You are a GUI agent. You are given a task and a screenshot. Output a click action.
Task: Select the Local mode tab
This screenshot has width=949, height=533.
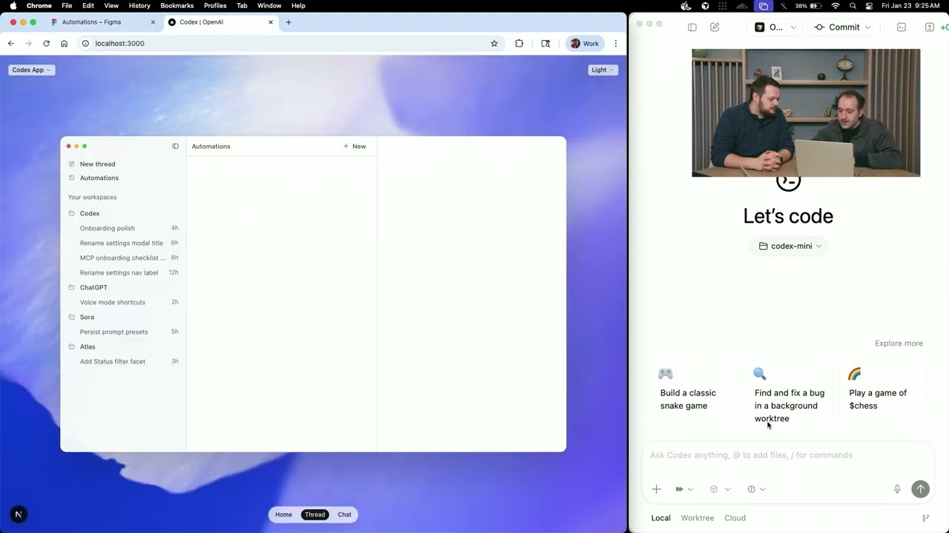pos(661,518)
